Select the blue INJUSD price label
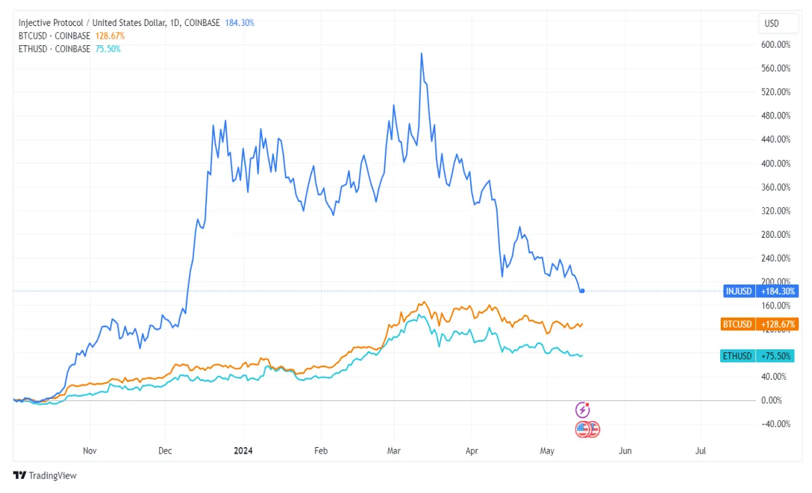812x493 pixels. (x=759, y=291)
